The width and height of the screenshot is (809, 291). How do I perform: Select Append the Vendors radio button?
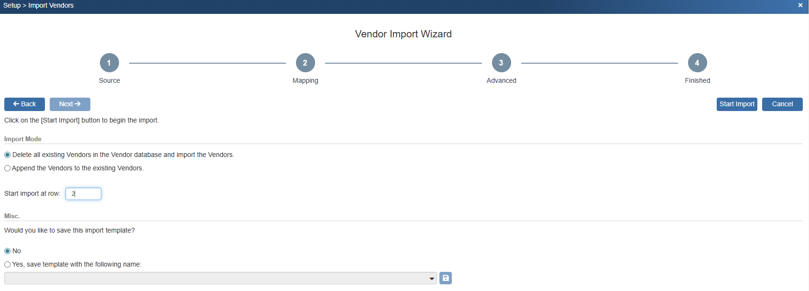point(8,168)
